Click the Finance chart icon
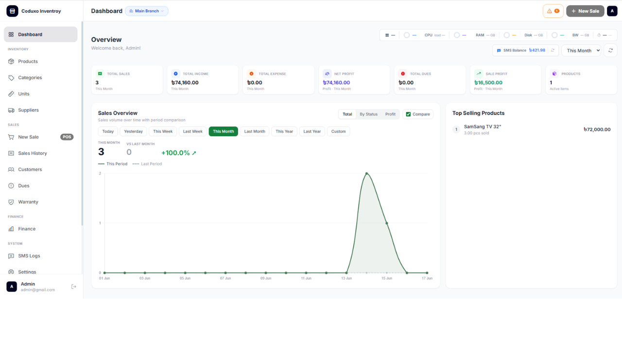The image size is (622, 349). (11, 229)
